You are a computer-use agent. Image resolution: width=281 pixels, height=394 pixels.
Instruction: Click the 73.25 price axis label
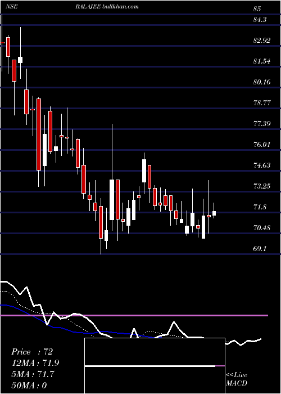pos(262,186)
